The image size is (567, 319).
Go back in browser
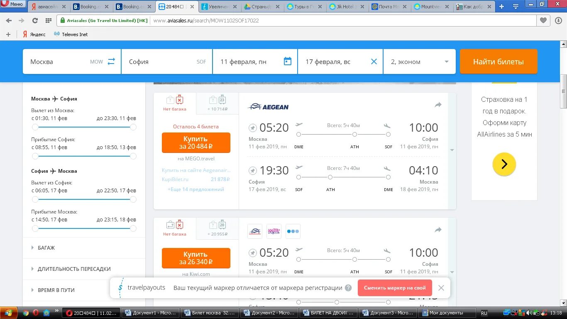(9, 20)
